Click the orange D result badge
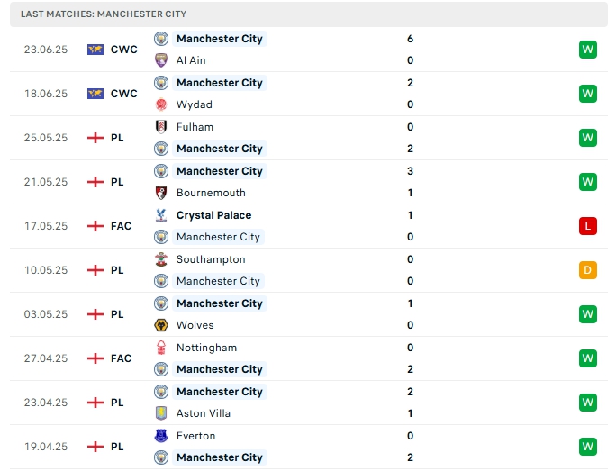The image size is (616, 471). (588, 270)
